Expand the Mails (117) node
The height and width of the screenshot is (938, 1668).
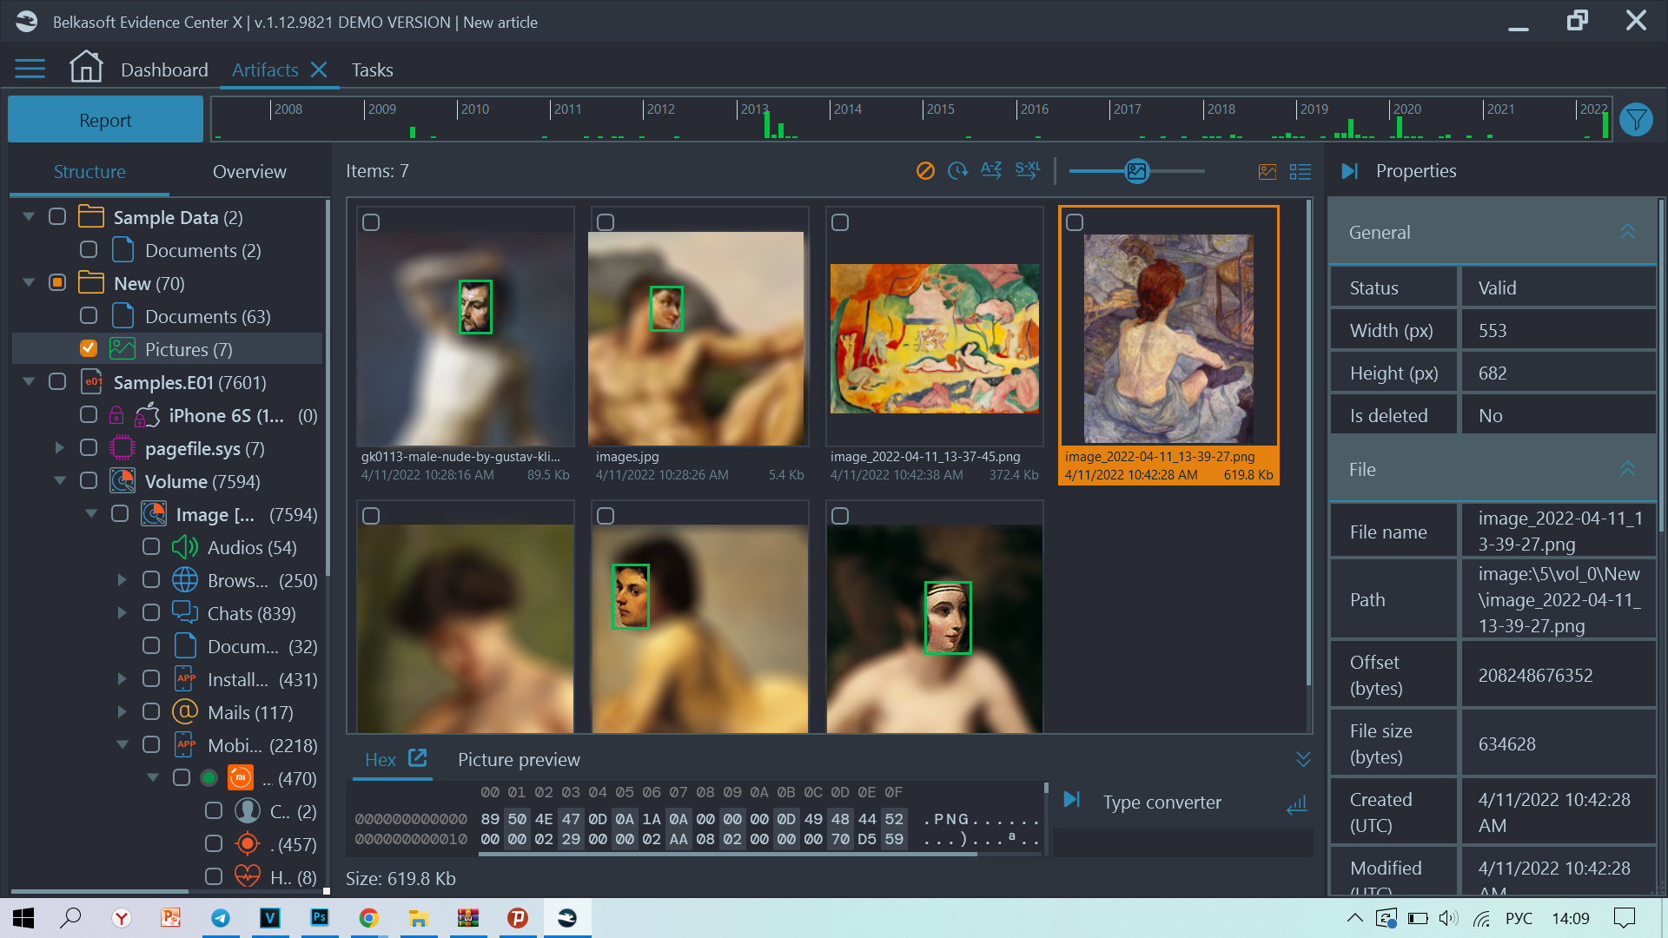click(x=122, y=712)
